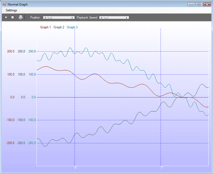Click the Print icon
Image resolution: width=213 pixels, height=174 pixels.
(x=21, y=17)
